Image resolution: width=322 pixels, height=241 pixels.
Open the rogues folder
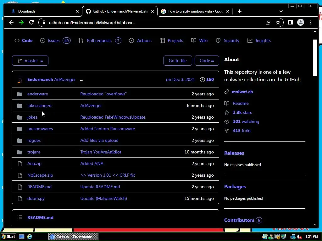pos(34,140)
